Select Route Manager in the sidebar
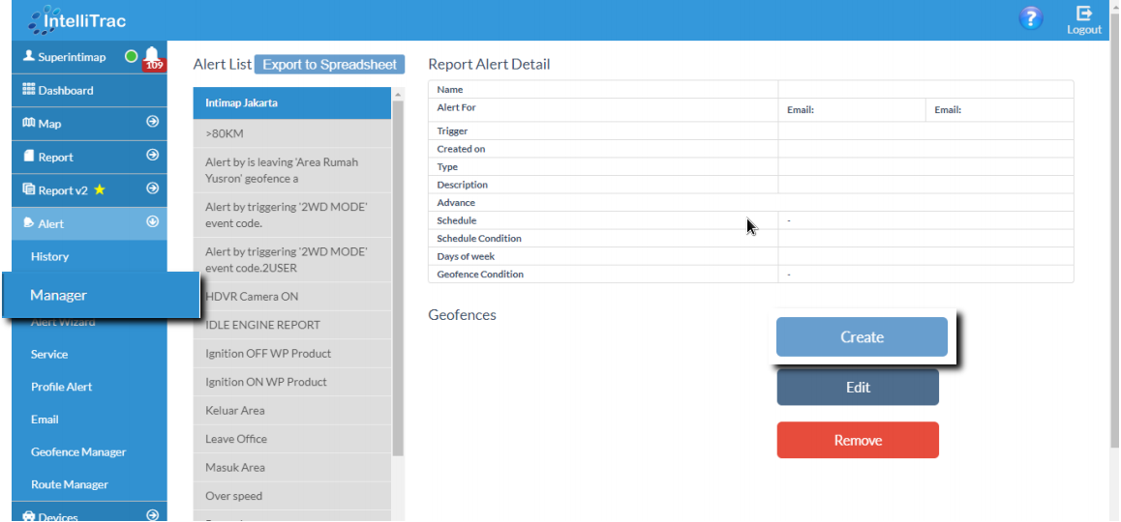The image size is (1121, 522). (70, 485)
